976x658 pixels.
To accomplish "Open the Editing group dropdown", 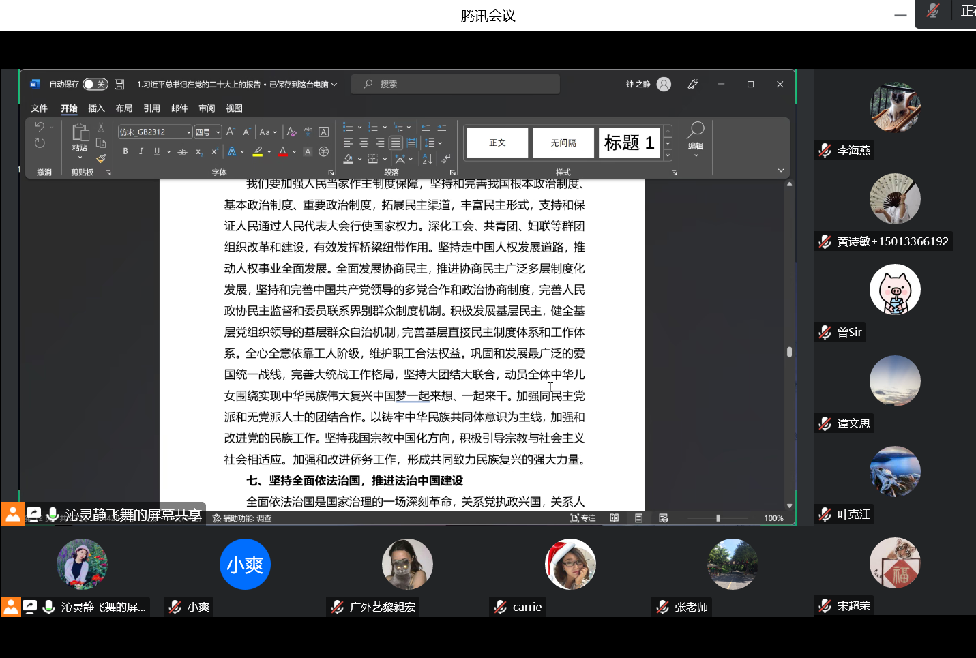I will pos(696,139).
